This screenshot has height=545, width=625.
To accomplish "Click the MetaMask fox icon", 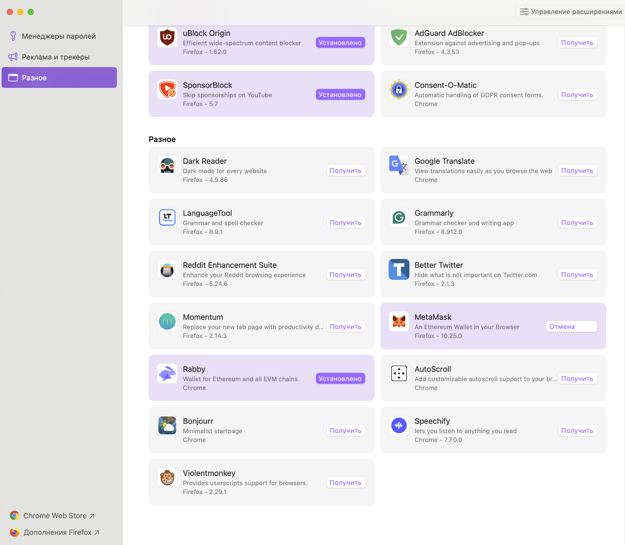I will [399, 322].
